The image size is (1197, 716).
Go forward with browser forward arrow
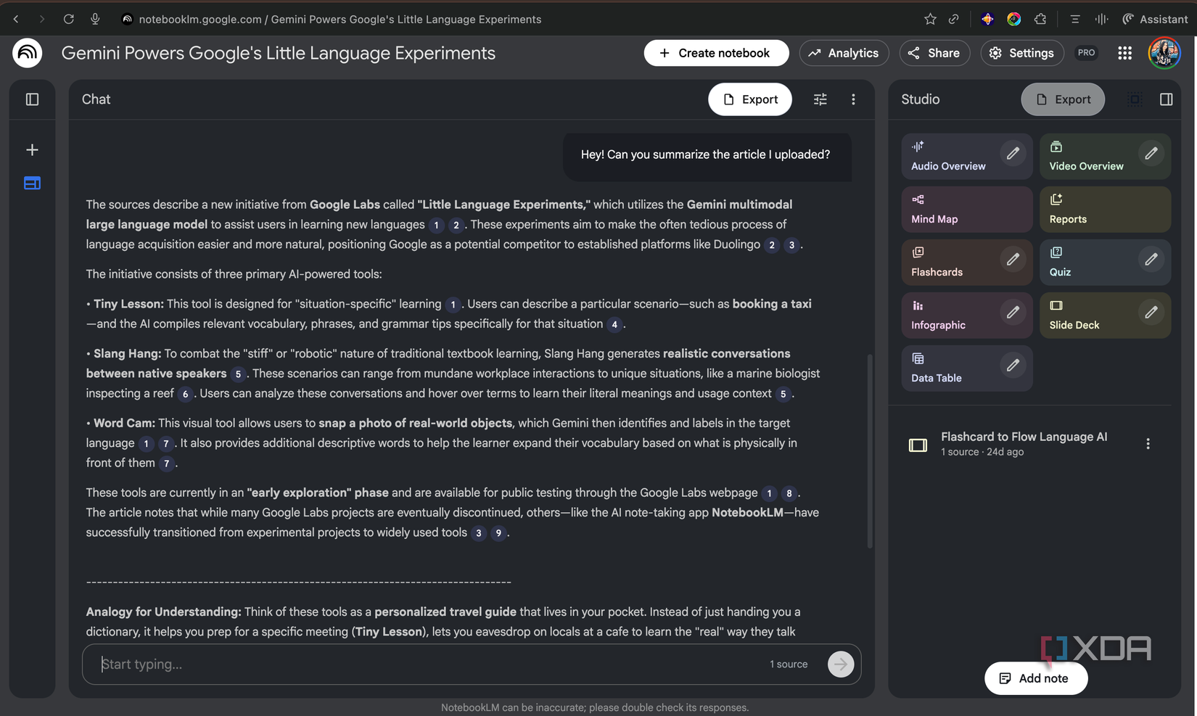(41, 20)
